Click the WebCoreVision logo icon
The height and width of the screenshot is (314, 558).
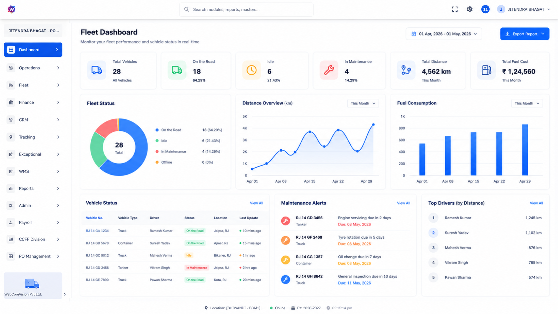[x=11, y=9]
